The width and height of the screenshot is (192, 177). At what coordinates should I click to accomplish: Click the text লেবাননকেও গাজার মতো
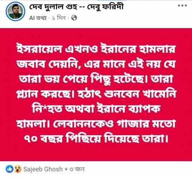[115, 123]
